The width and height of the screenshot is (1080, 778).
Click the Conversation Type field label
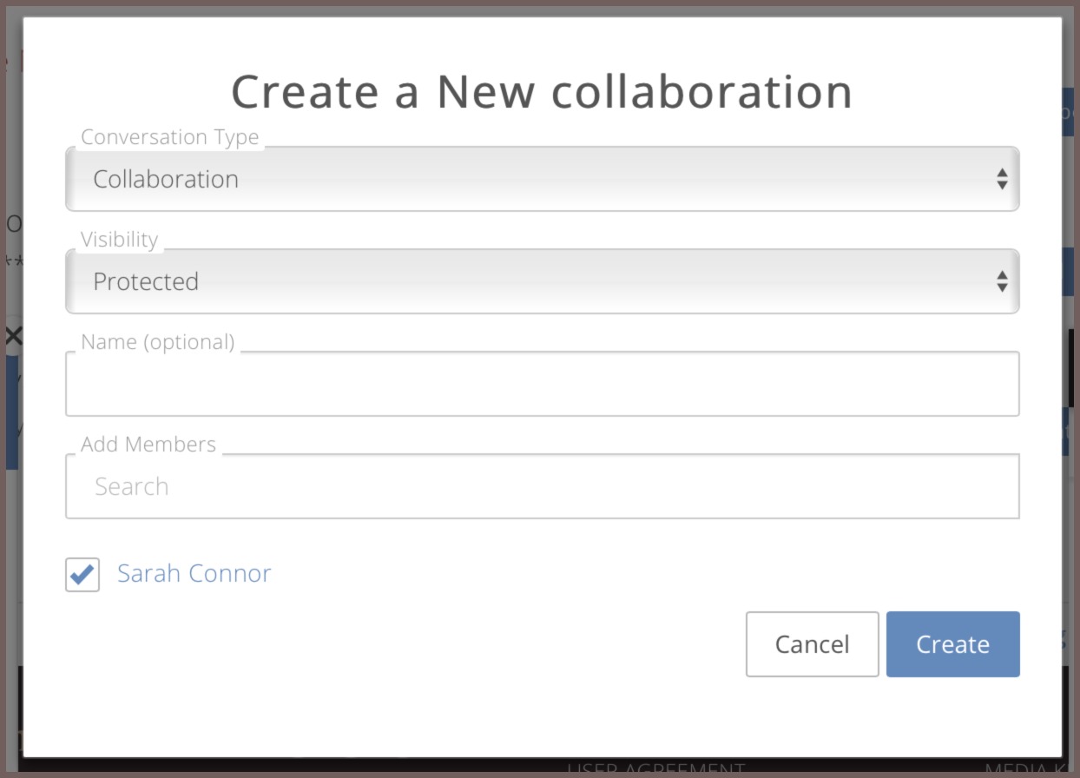coord(170,138)
